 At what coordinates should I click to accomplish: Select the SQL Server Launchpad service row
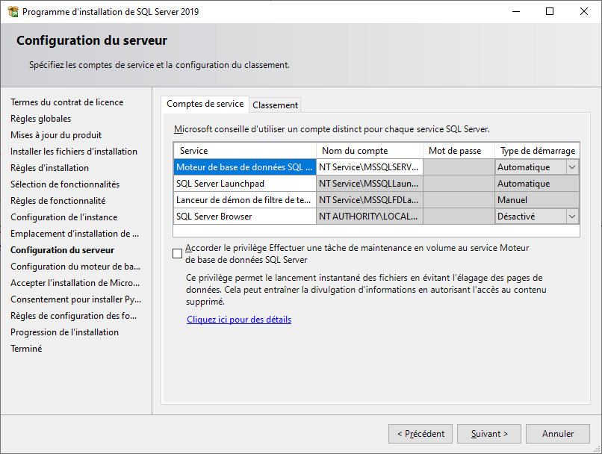[x=244, y=184]
